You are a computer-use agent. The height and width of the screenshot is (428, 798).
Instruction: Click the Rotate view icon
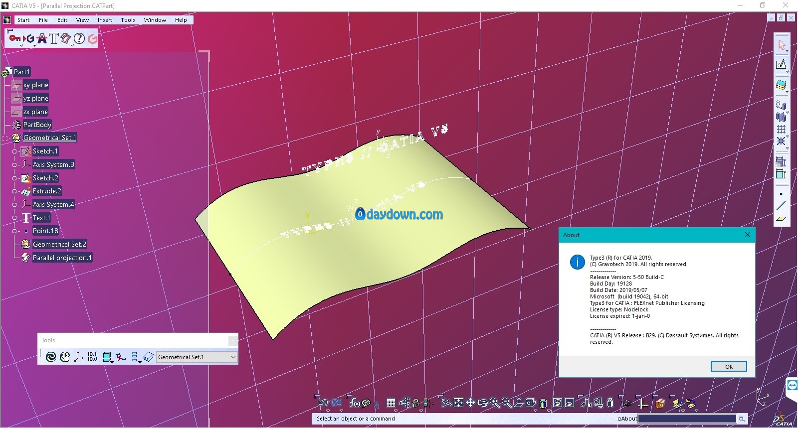tap(482, 403)
